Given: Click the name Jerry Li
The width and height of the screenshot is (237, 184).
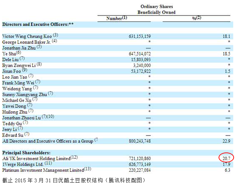Looking at the screenshot, I should point(9,130).
